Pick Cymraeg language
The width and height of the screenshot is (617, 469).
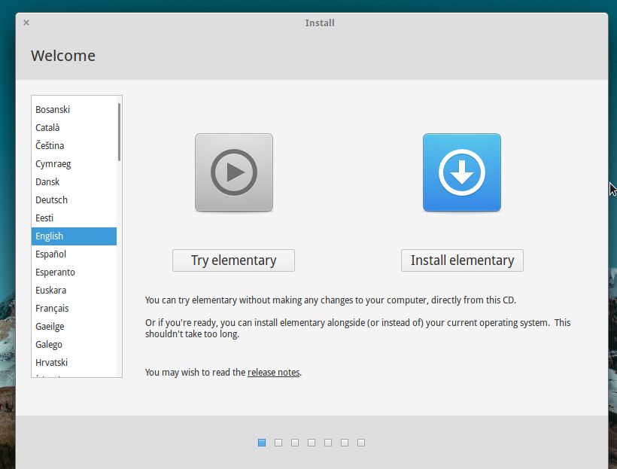point(74,164)
